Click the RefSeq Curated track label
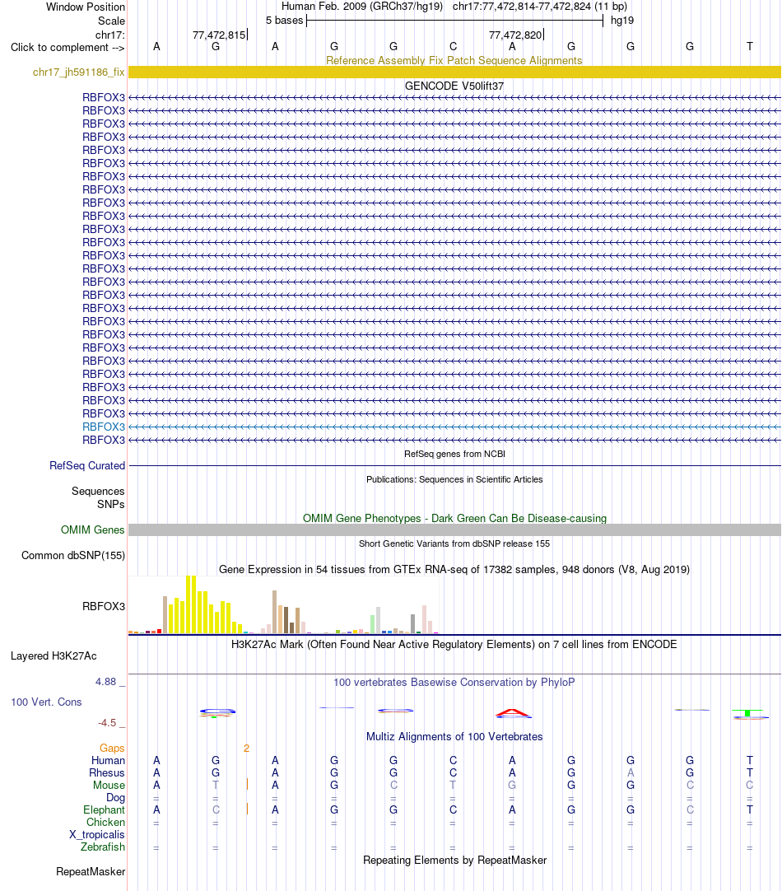782x891 pixels. (x=87, y=465)
